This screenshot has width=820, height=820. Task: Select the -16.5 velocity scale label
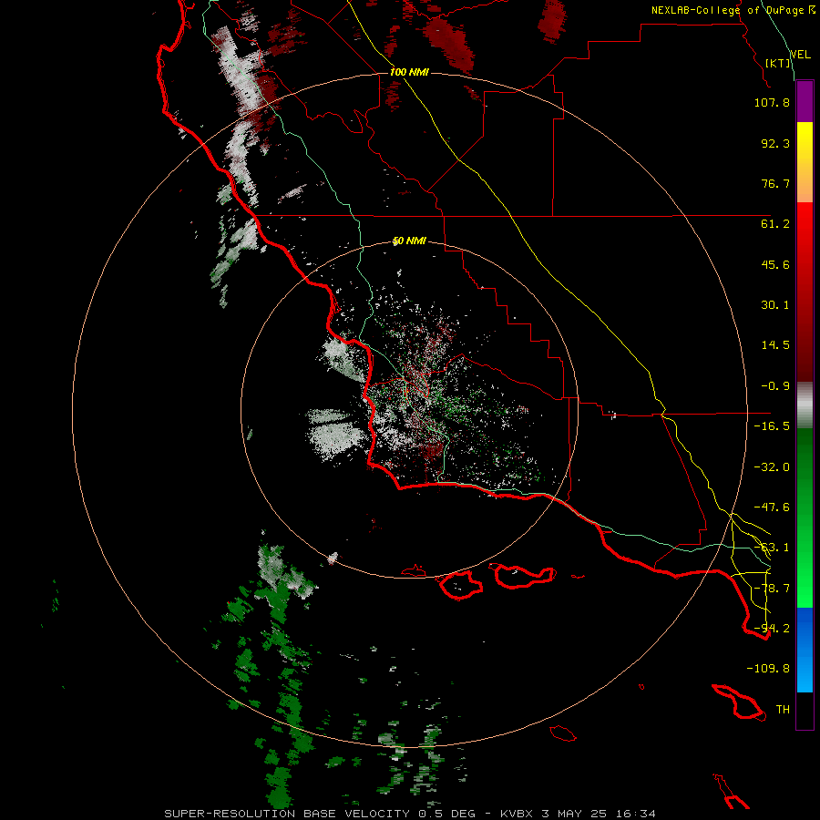pos(772,426)
